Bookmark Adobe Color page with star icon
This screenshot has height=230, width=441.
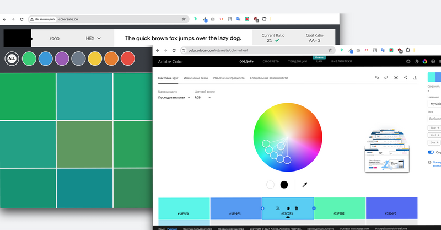[x=330, y=50]
